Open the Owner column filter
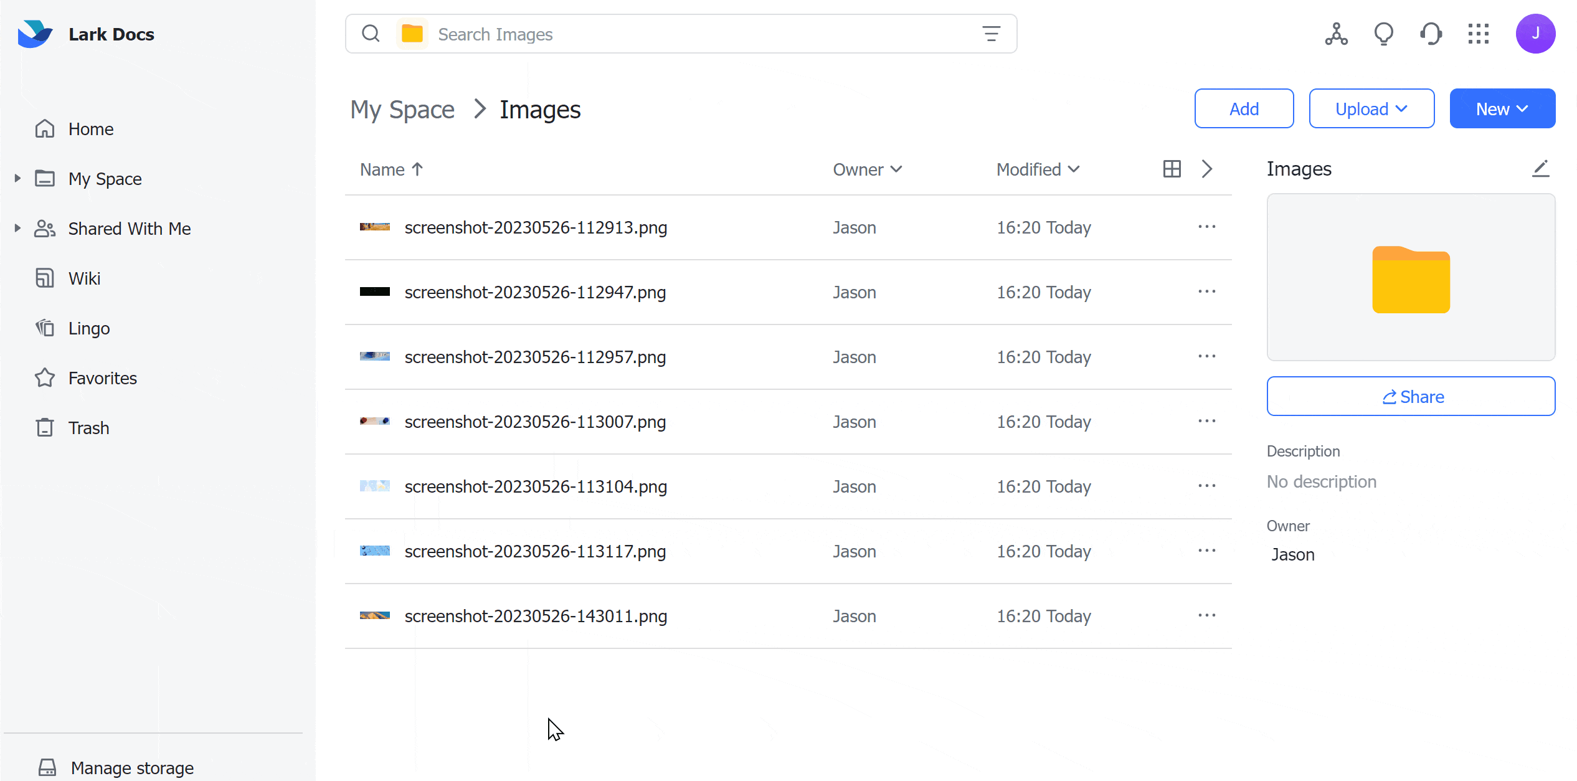This screenshot has height=781, width=1577. click(868, 169)
